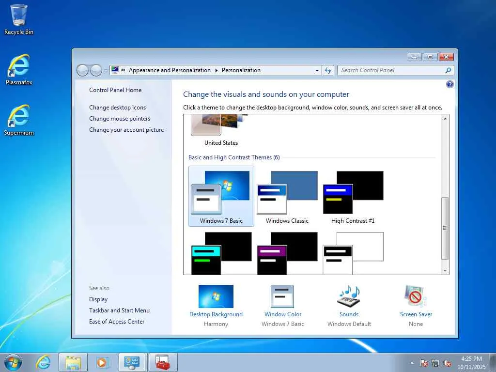Show hidden system tray icons arrow
The image size is (496, 372).
point(412,363)
